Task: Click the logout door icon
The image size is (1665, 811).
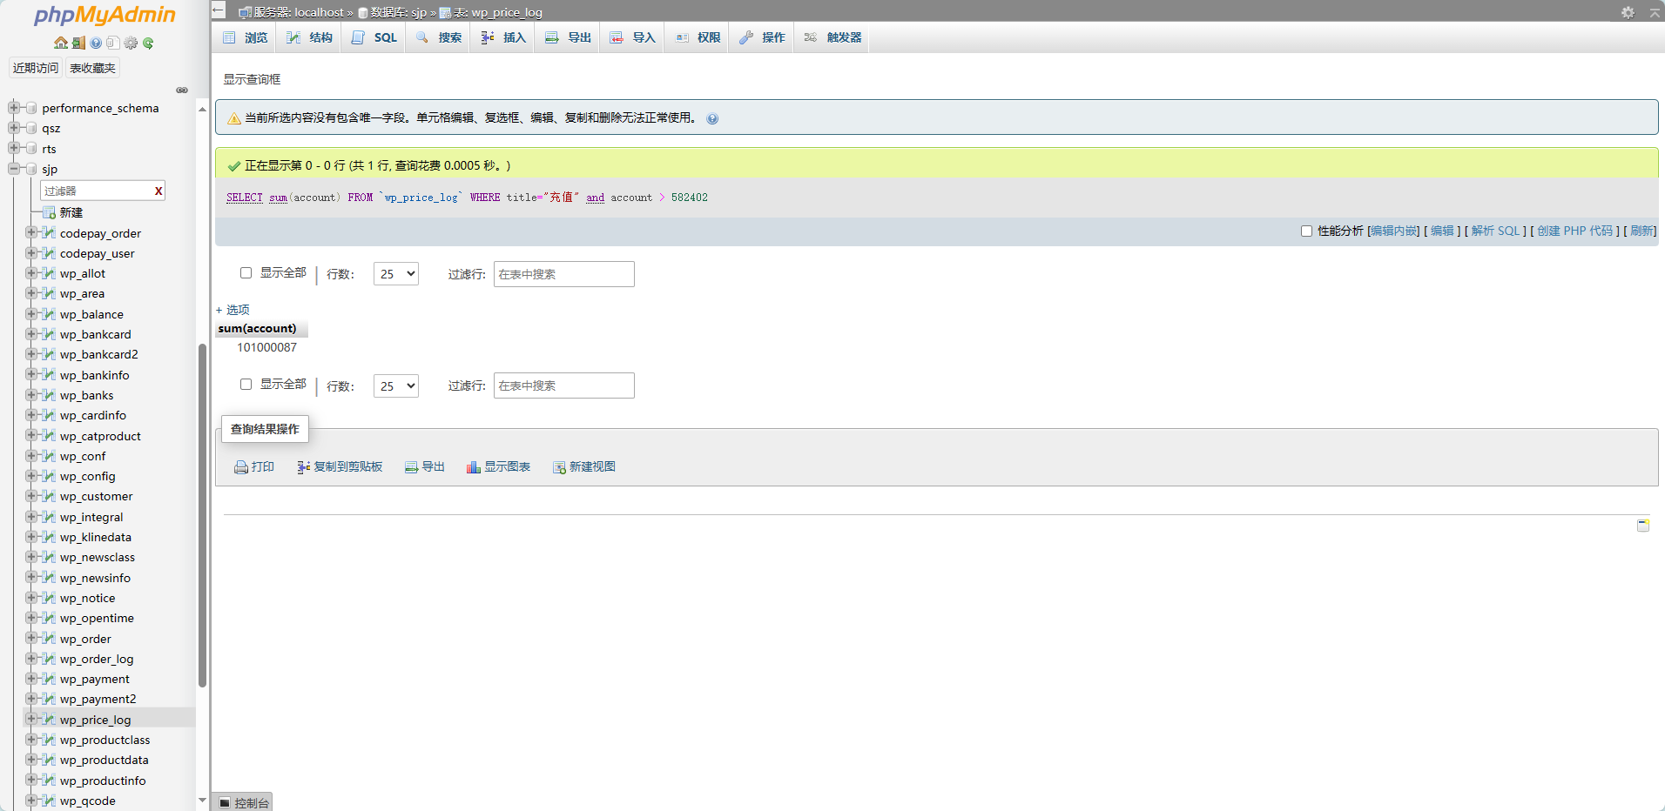Action: [78, 43]
